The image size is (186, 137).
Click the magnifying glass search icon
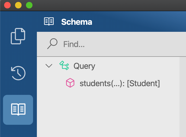coord(52,43)
